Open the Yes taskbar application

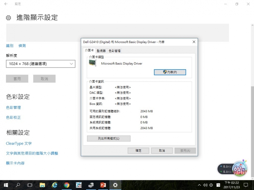pyautogui.click(x=79, y=185)
